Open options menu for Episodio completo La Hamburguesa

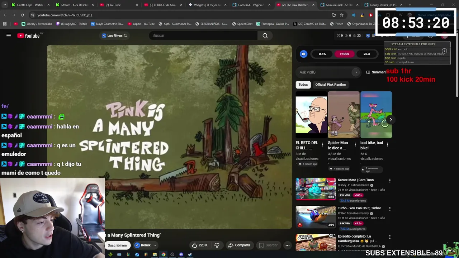[x=390, y=237]
